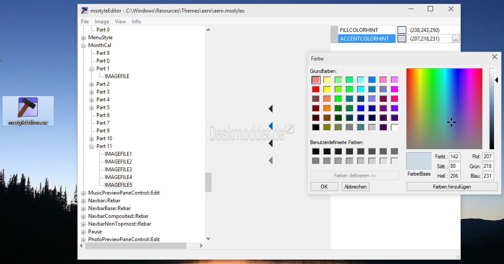Click the Rot value input field
The width and height of the screenshot is (504, 264).
488,157
